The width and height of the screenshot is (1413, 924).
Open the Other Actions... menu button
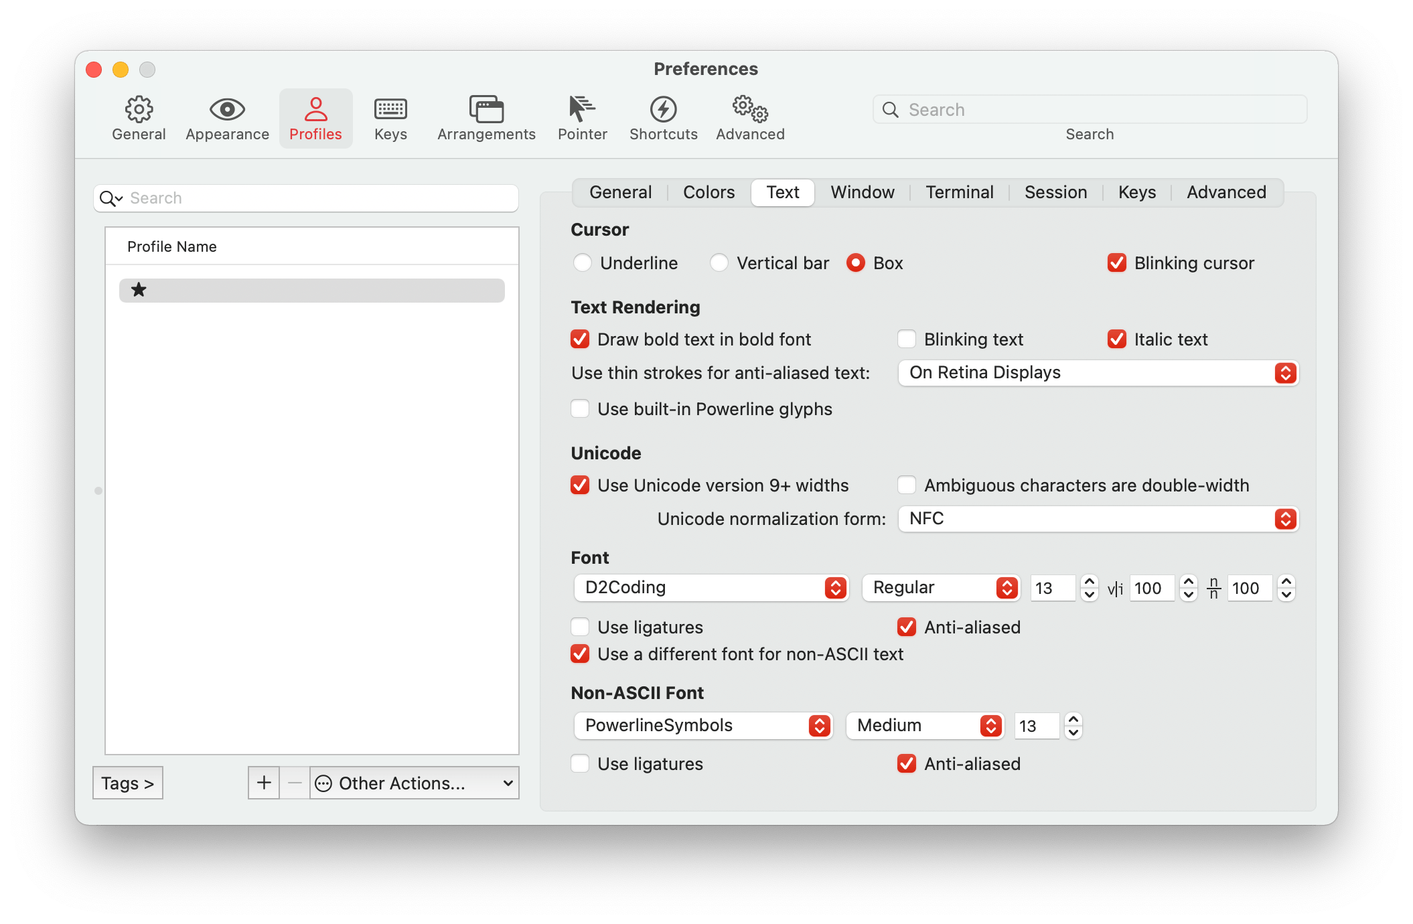(x=415, y=783)
